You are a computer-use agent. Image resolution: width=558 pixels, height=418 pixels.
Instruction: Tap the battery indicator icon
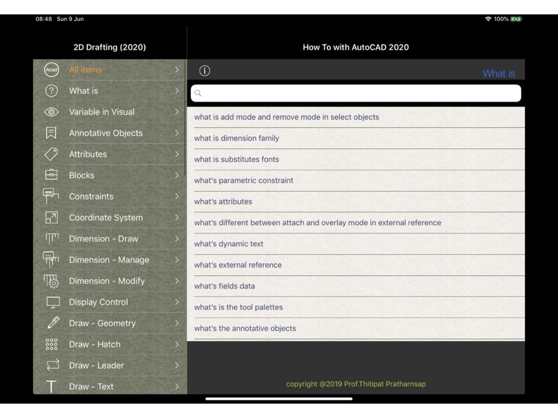click(x=516, y=19)
